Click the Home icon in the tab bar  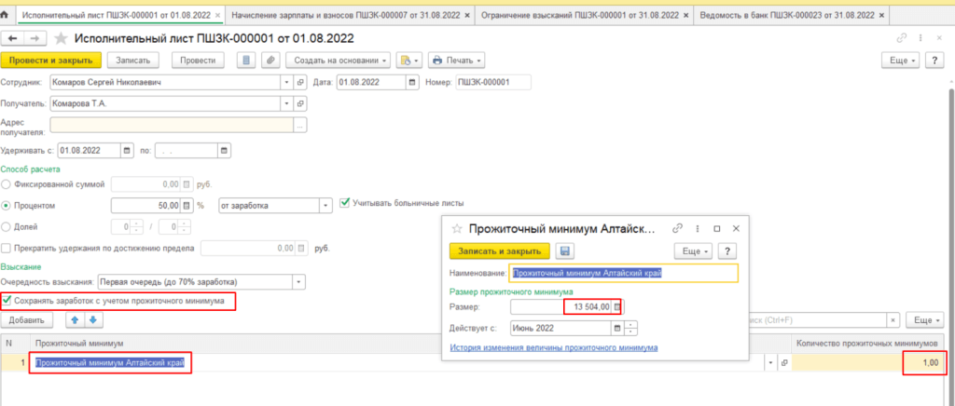point(7,17)
